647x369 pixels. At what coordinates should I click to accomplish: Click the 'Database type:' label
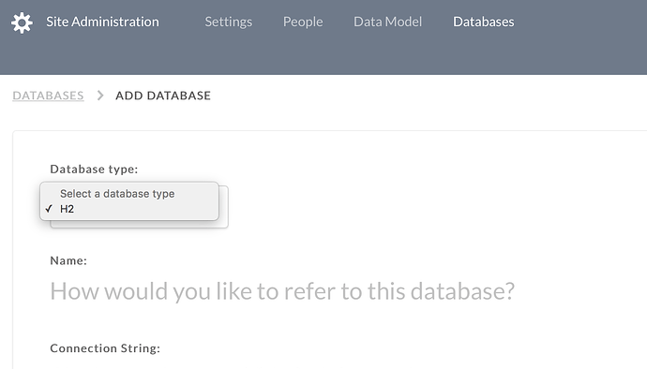94,169
